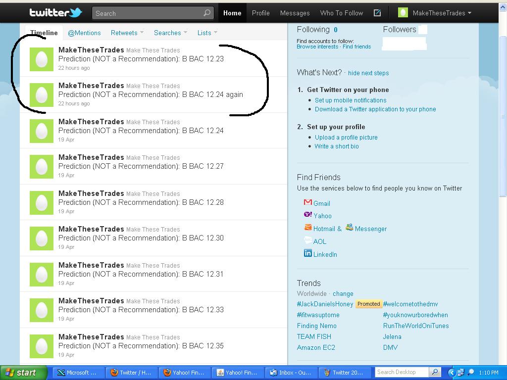Screen dimensions: 507x380
Task: Switch to Twitter / Home Firefox taskbar item
Action: point(132,373)
